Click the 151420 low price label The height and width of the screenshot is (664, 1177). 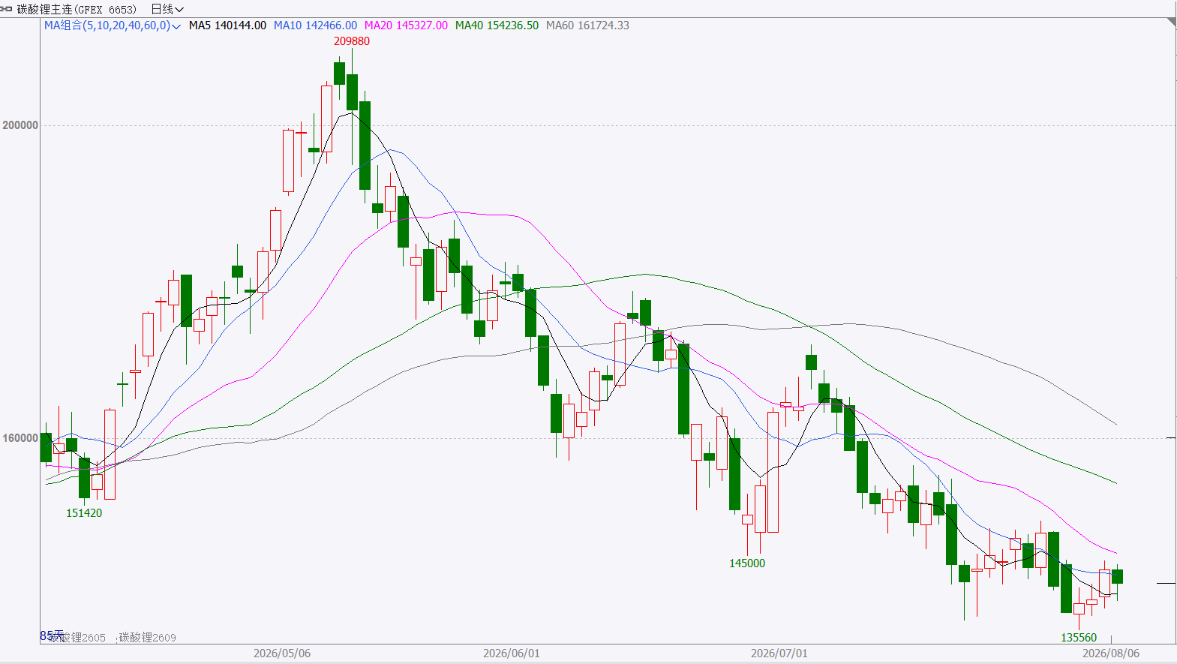click(x=84, y=513)
